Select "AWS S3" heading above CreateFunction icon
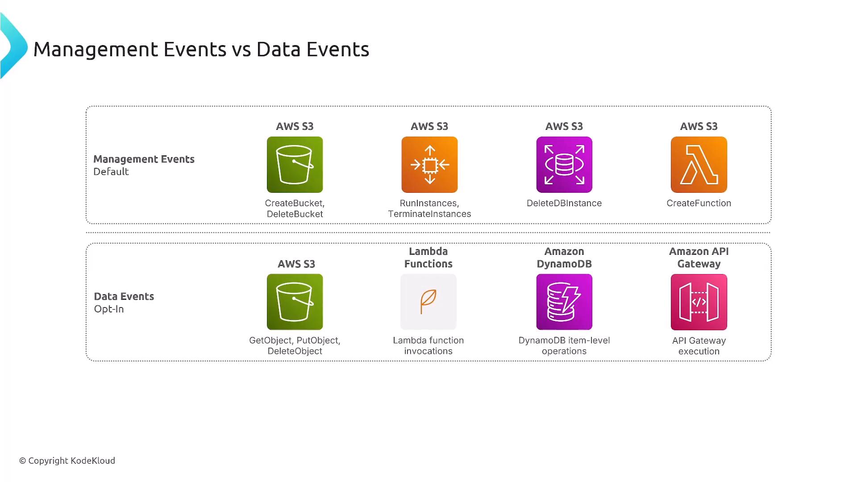857x482 pixels. [699, 126]
